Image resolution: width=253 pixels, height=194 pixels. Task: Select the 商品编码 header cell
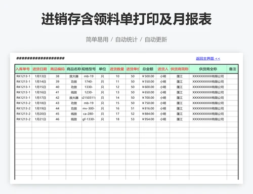[57, 69]
